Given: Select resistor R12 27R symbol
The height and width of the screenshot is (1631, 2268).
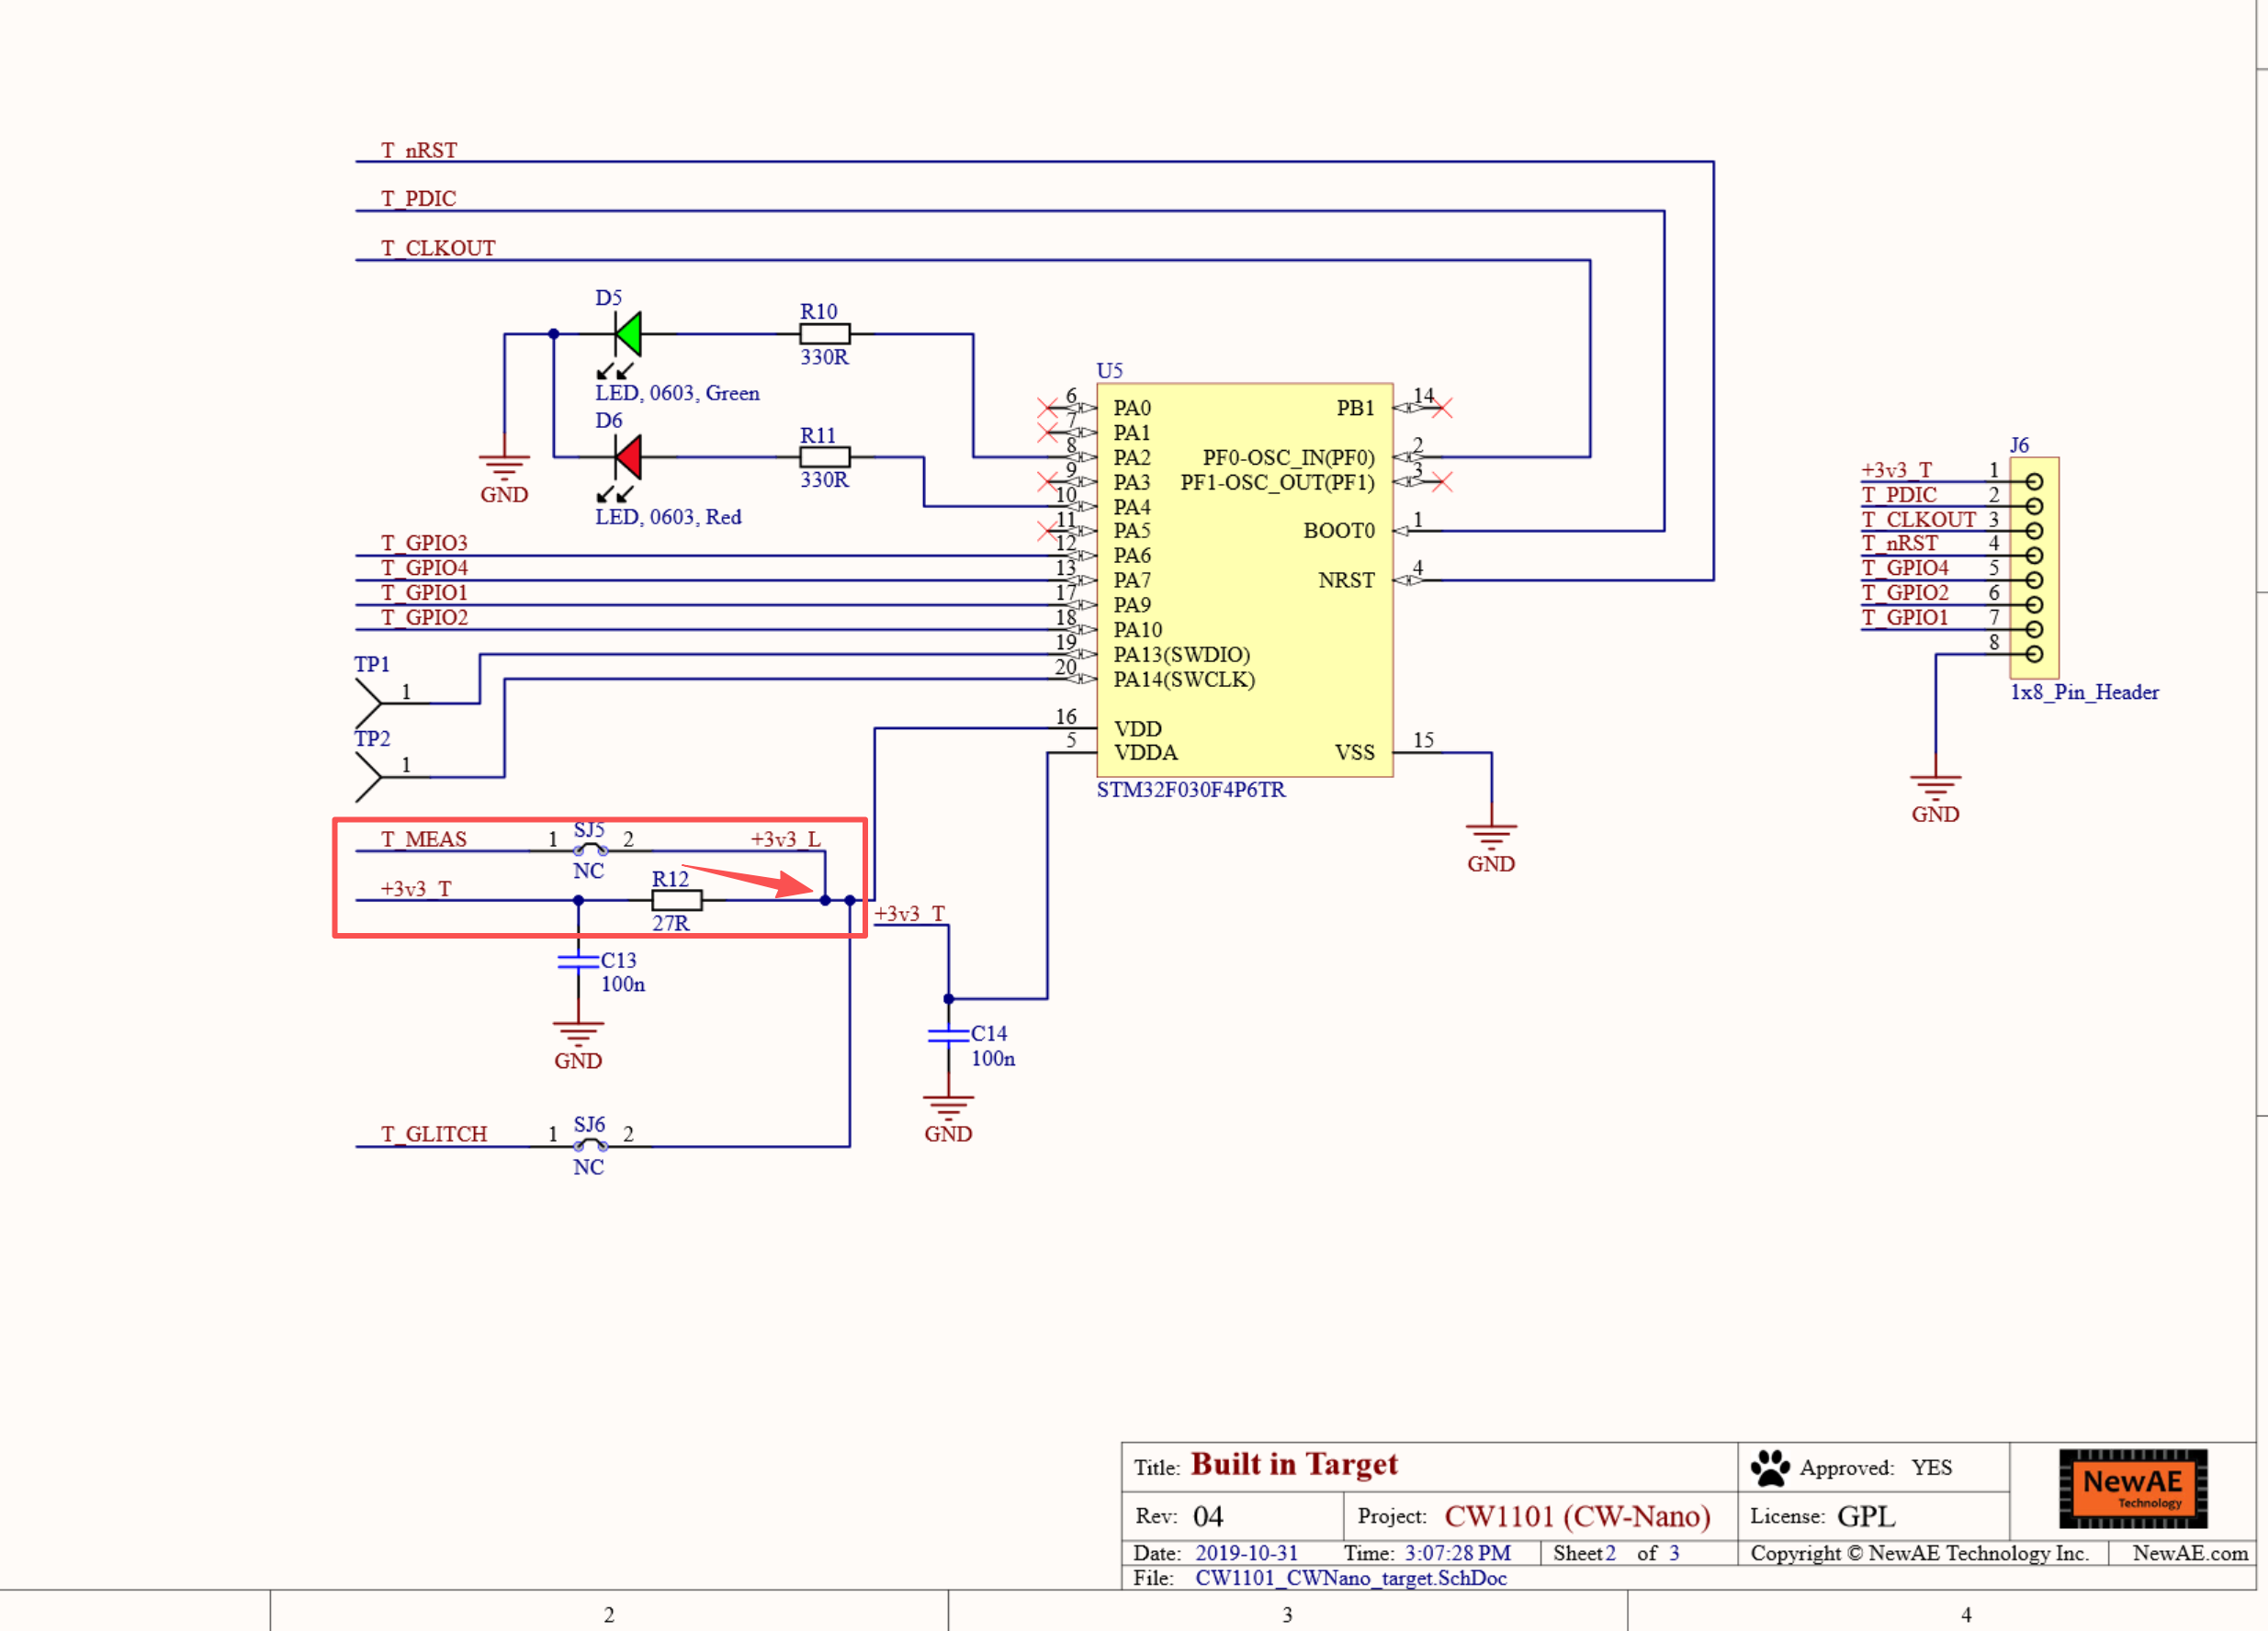Looking at the screenshot, I should coord(677,901).
